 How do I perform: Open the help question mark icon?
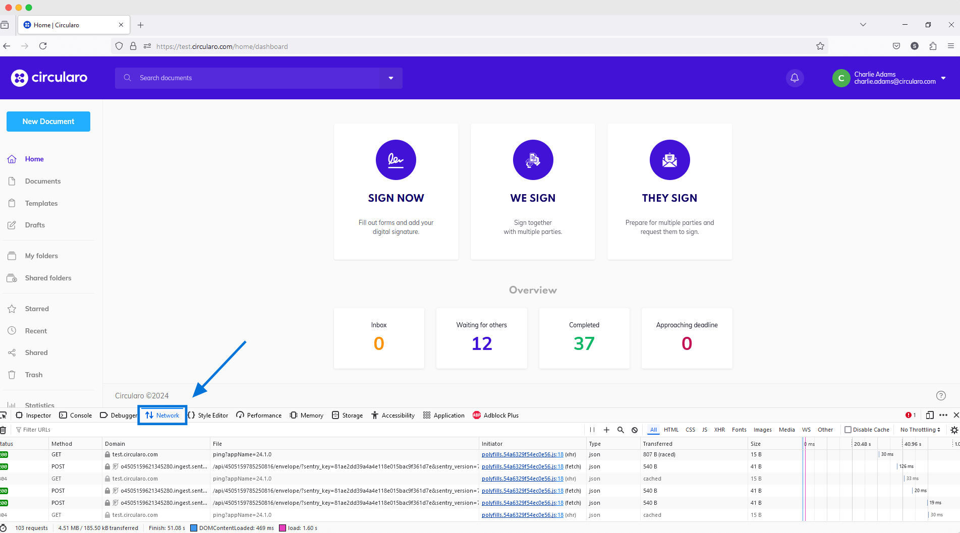click(x=941, y=396)
